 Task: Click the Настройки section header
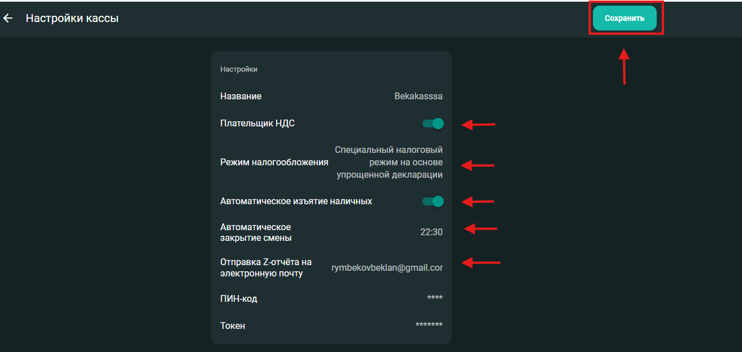pos(239,69)
